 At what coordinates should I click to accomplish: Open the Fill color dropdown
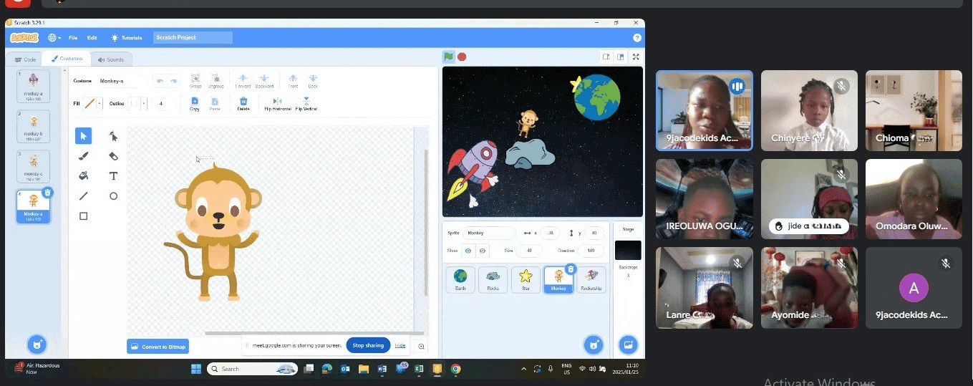(92, 104)
